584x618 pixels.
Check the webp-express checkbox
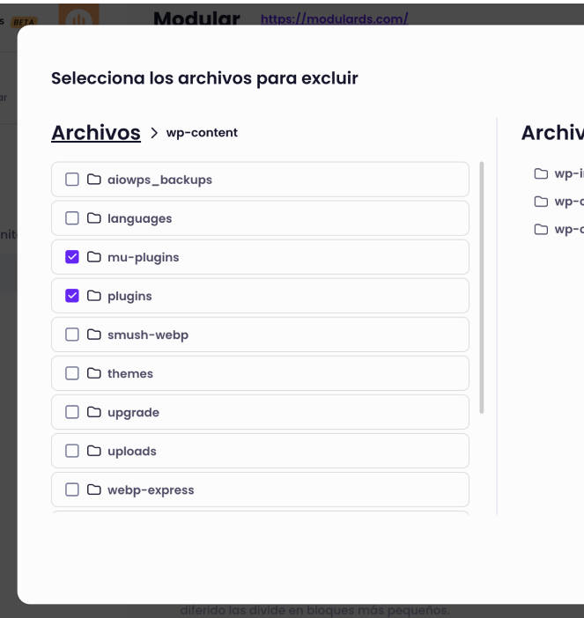tap(72, 489)
